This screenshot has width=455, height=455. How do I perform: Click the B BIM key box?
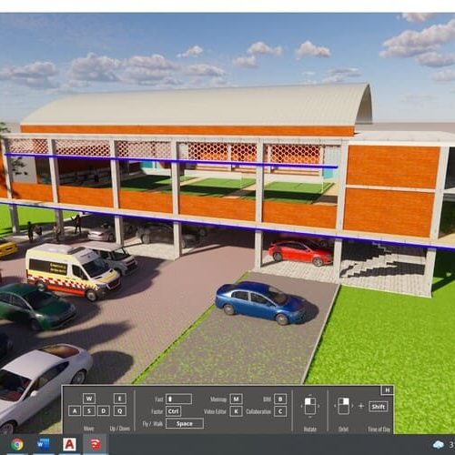280,399
